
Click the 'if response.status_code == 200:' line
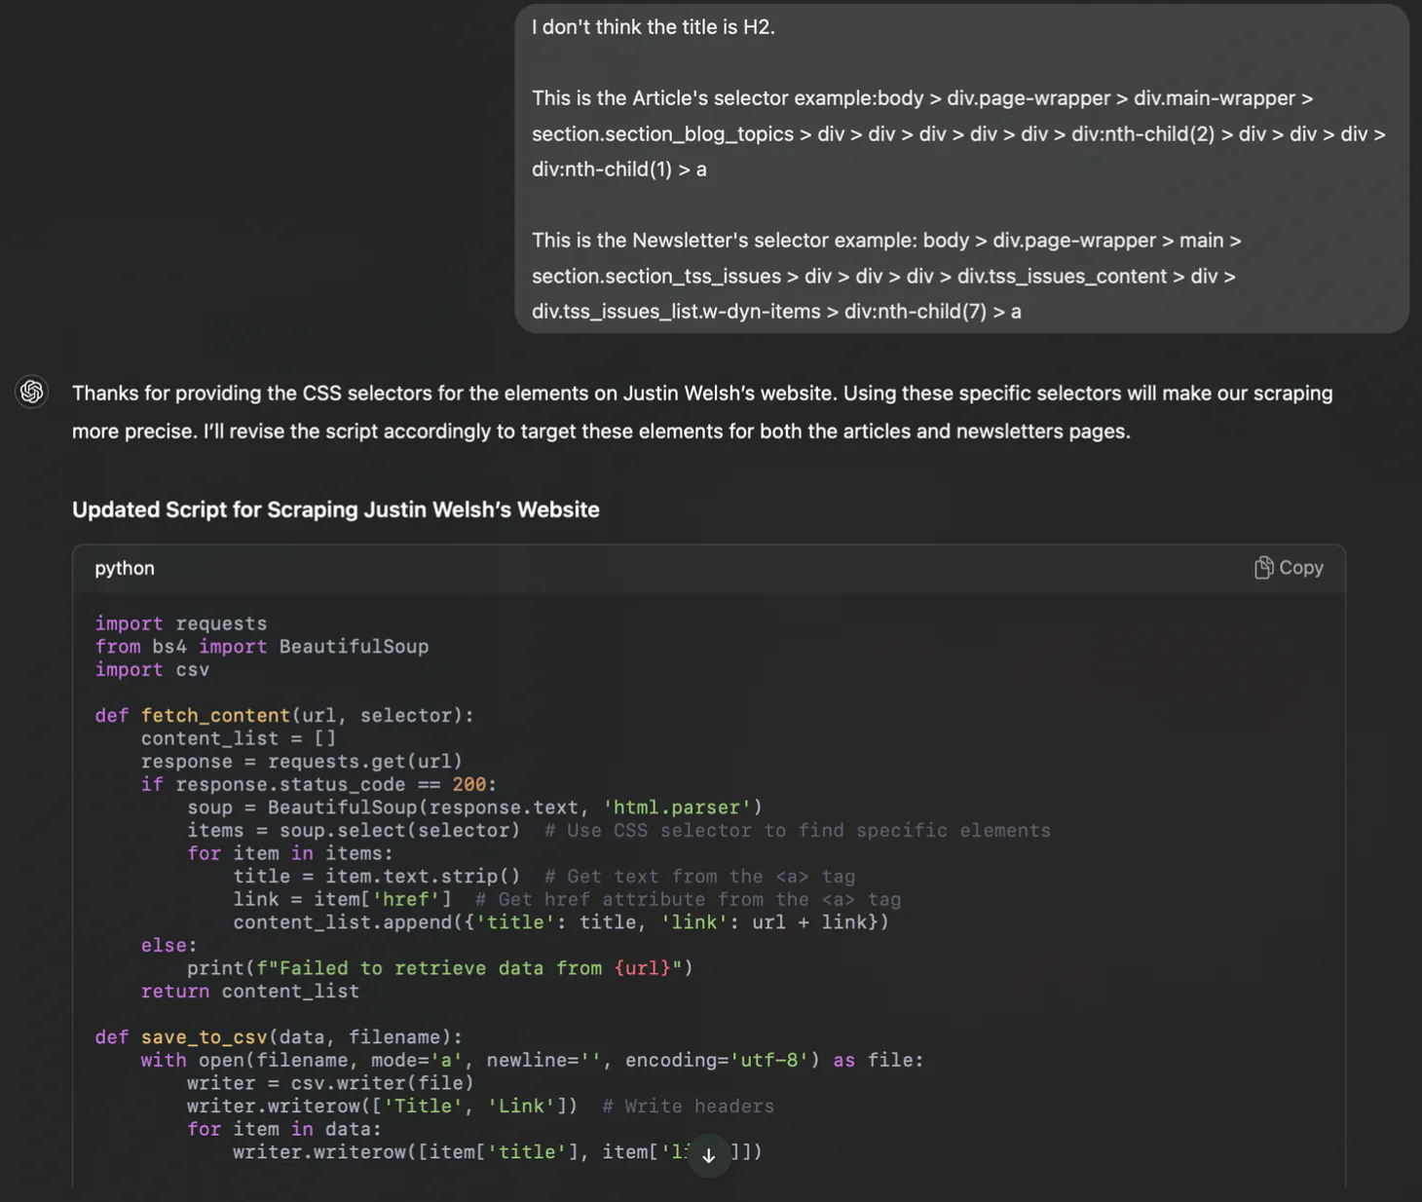(x=318, y=785)
